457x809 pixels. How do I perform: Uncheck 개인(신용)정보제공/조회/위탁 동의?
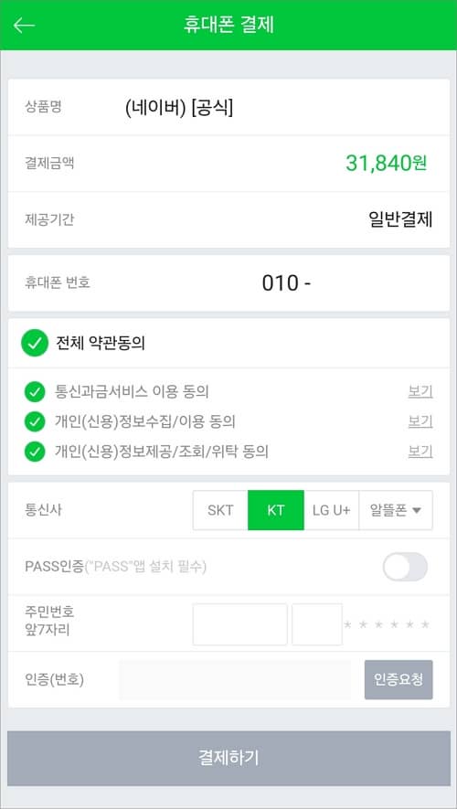35,452
